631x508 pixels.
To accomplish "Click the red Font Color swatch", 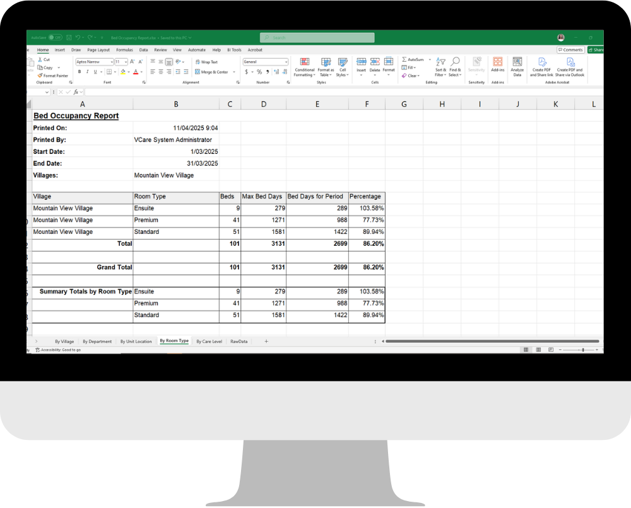I will click(136, 72).
